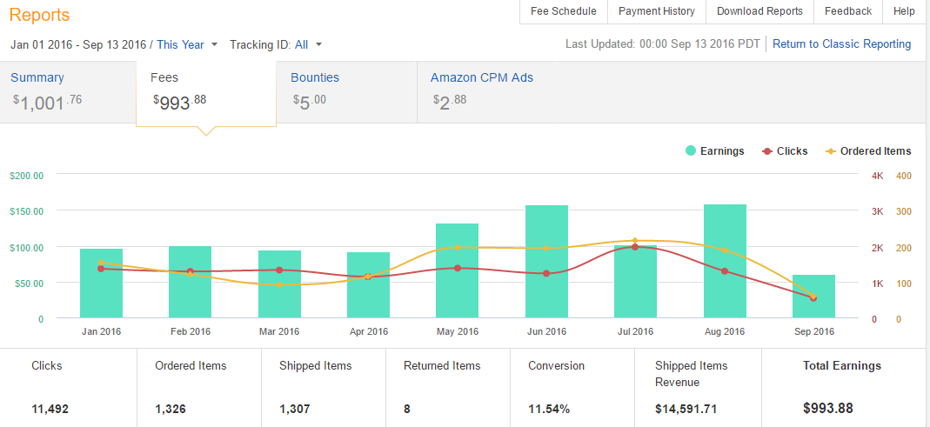
Task: Open the Feedback menu item
Action: [847, 11]
